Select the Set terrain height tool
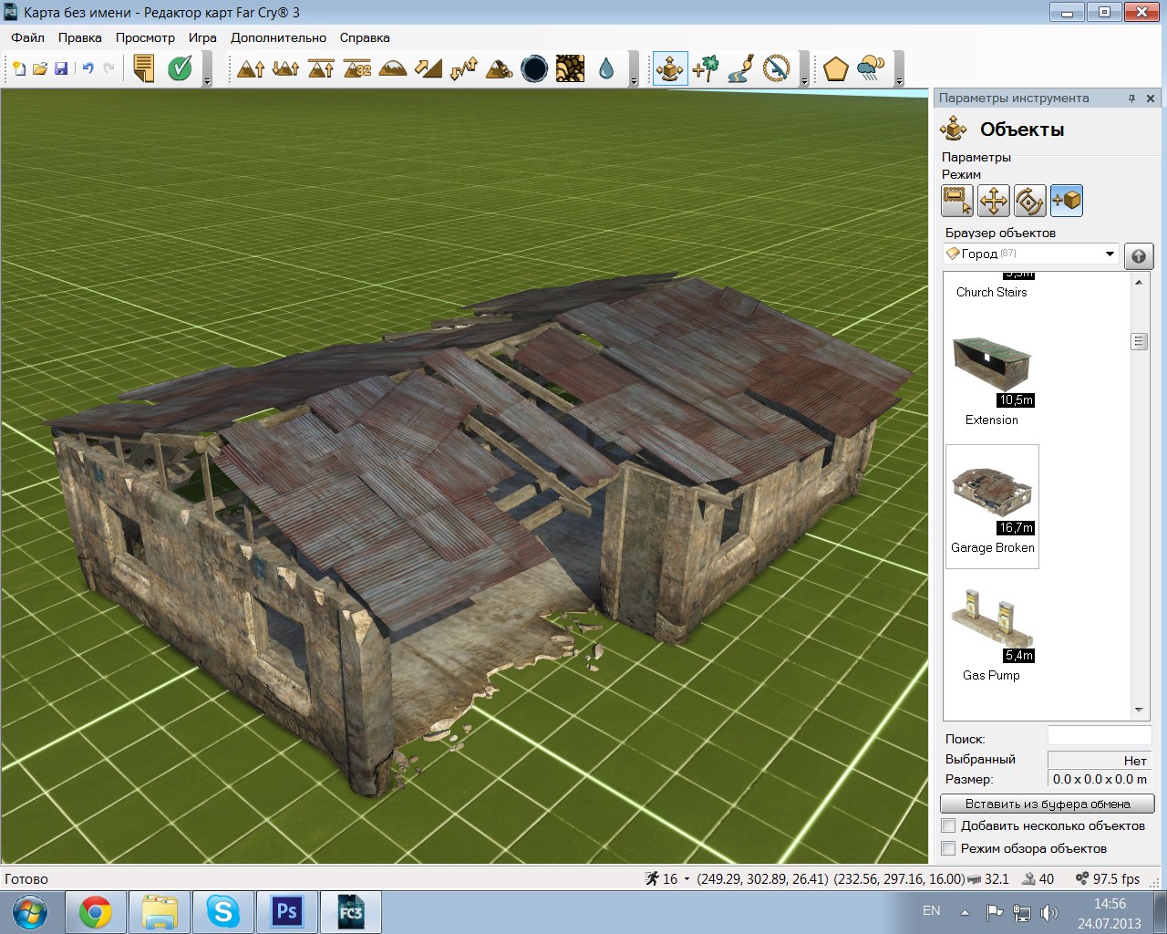1167x934 pixels. click(x=321, y=68)
